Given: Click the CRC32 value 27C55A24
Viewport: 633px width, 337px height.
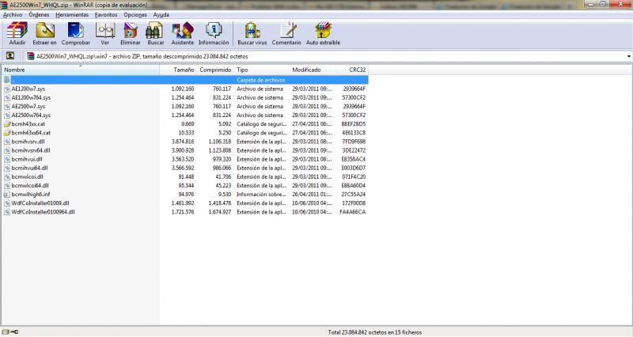Looking at the screenshot, I should tap(353, 194).
